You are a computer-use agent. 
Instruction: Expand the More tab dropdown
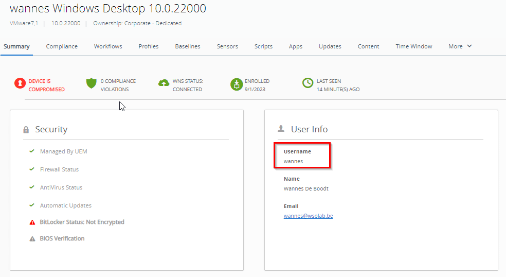pos(460,46)
